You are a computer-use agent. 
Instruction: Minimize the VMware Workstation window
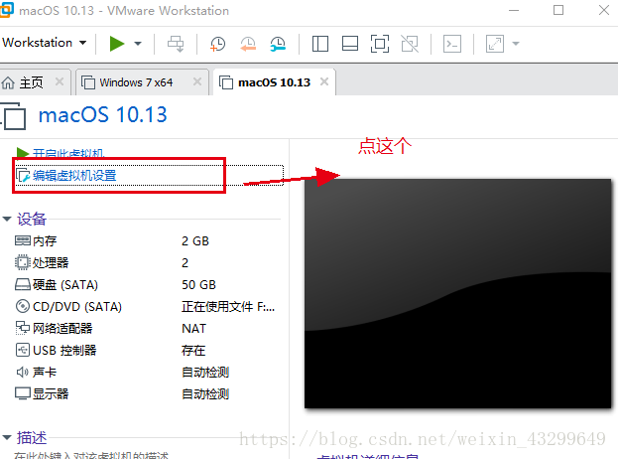[x=514, y=10]
